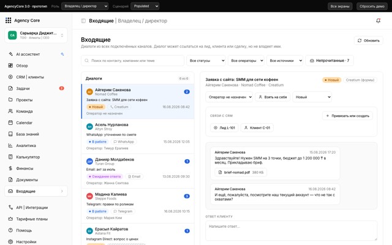Open the brief-nomad.pdf attachment

pyautogui.click(x=241, y=172)
